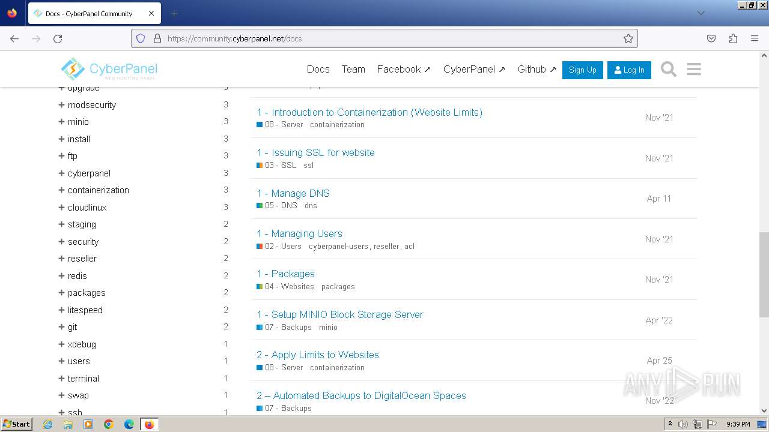Click the volume icon in system tray
Screen dimensions: 769x432
pos(683,424)
